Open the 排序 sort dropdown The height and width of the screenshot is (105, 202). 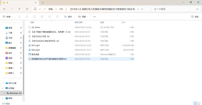click(x=69, y=17)
